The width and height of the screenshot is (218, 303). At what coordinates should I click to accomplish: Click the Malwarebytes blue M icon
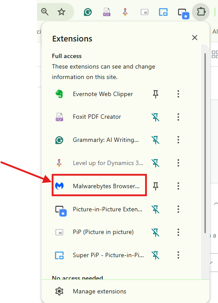tap(59, 186)
